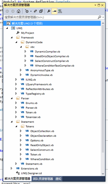
Task: Select the LQueryFramework.vb file
Action: click(39, 84)
